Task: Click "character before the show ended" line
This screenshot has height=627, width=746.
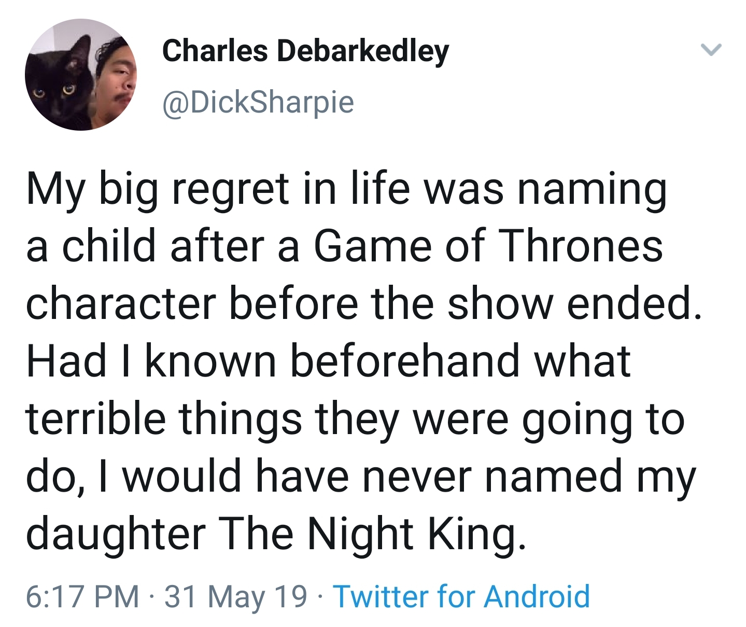Action: (364, 303)
